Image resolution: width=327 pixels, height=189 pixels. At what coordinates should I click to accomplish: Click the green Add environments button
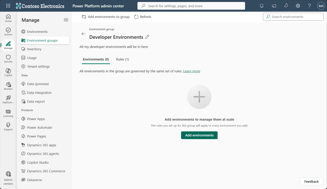(x=199, y=135)
